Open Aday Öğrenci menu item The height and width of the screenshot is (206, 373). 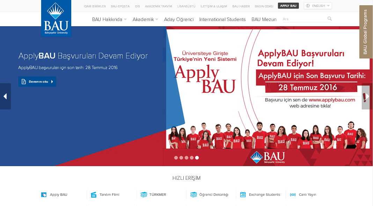pos(179,19)
